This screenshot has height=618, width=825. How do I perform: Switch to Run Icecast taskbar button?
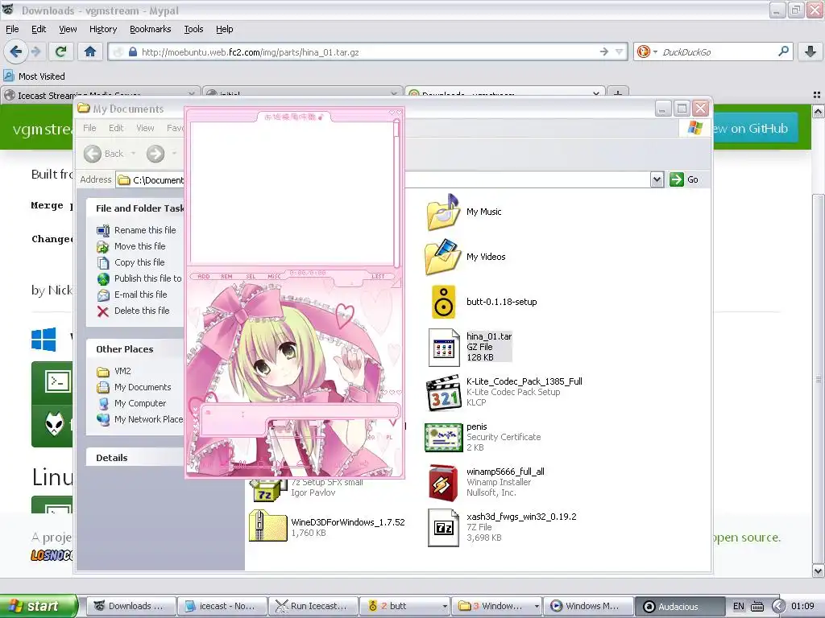pyautogui.click(x=313, y=606)
